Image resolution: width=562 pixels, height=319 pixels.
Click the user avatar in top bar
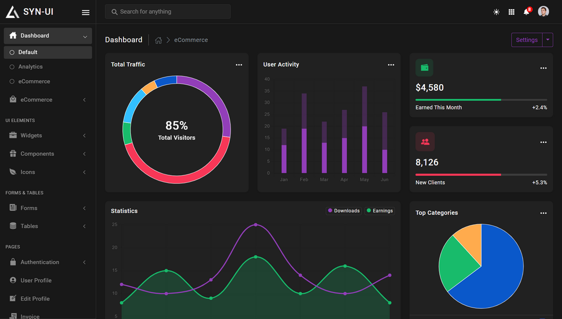pos(544,12)
